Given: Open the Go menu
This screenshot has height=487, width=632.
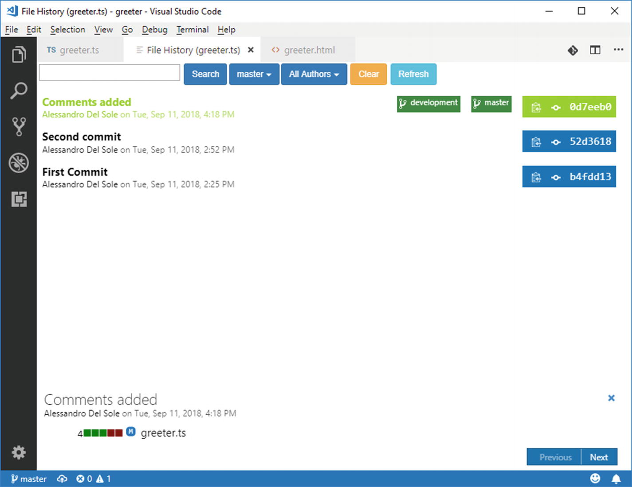Looking at the screenshot, I should pos(127,30).
